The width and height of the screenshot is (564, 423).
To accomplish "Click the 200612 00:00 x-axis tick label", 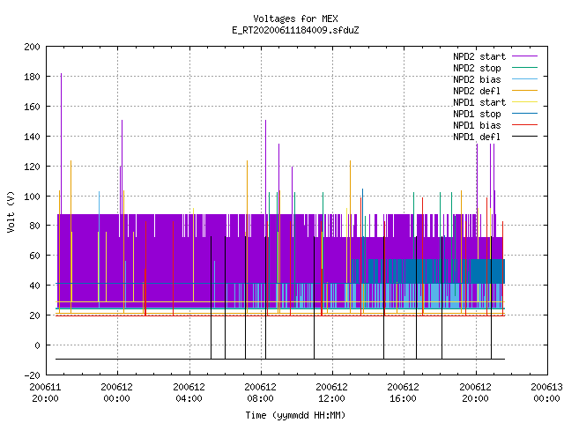I will coord(117,393).
